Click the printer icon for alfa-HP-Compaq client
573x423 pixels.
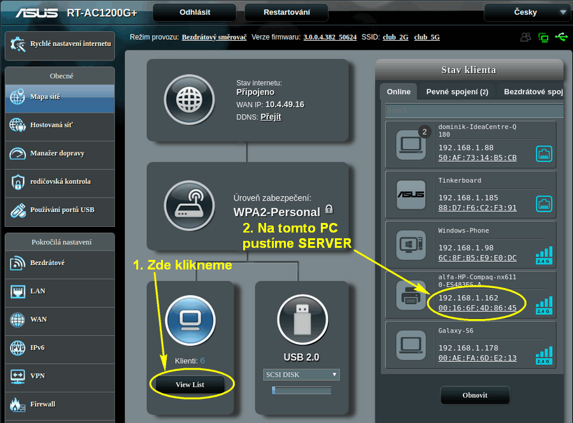411,294
